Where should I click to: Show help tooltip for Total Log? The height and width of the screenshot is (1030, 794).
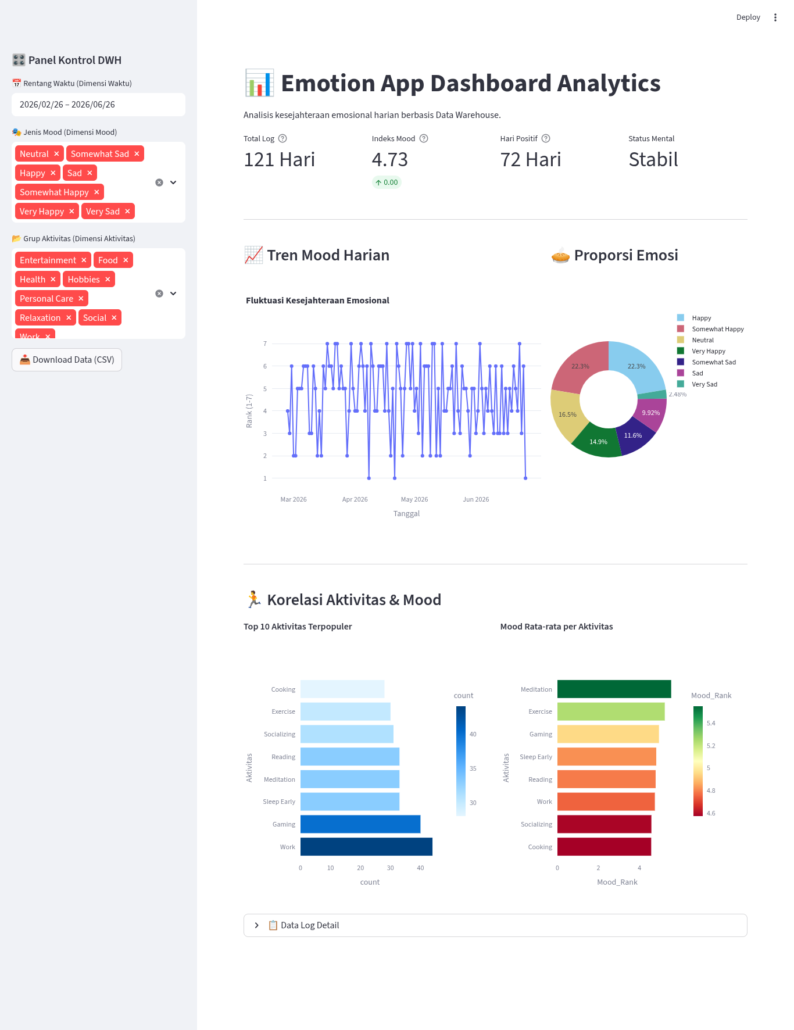282,138
